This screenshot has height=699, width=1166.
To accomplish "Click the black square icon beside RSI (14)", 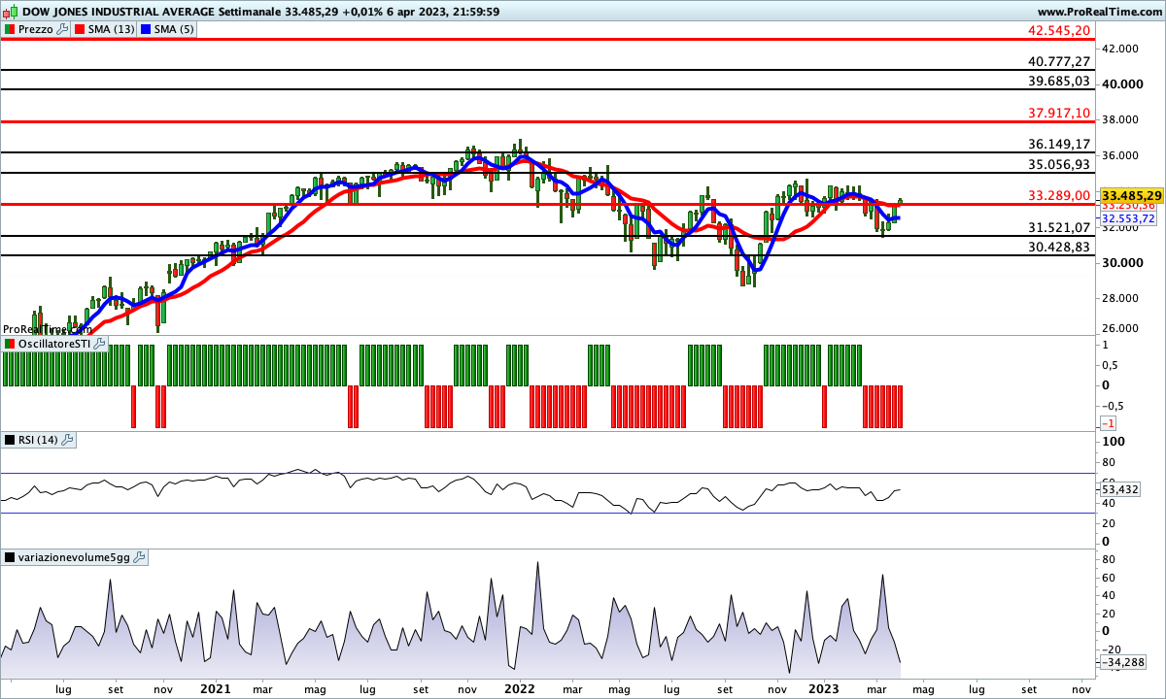I will (10, 440).
